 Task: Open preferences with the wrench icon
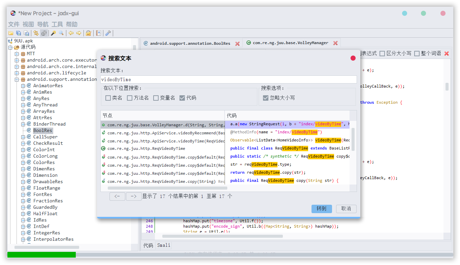[108, 33]
